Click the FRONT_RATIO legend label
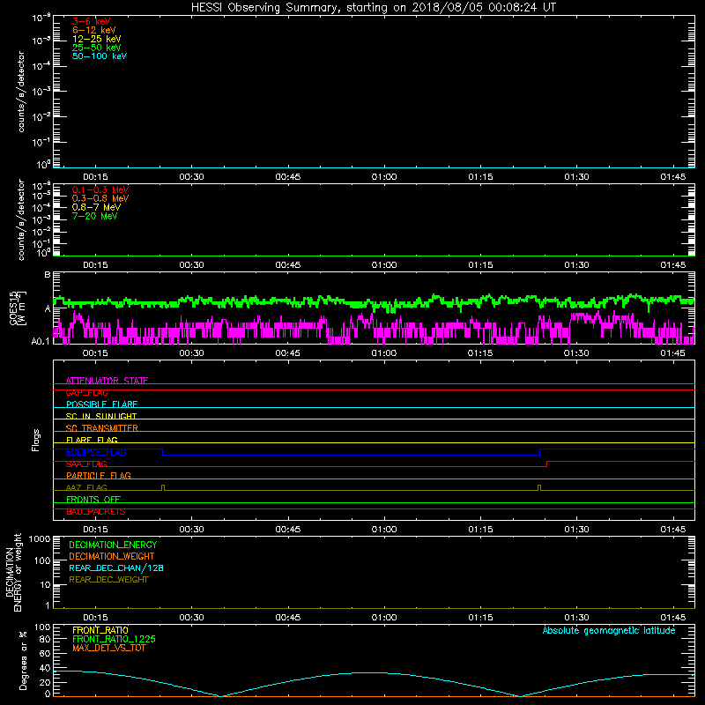 coord(100,630)
